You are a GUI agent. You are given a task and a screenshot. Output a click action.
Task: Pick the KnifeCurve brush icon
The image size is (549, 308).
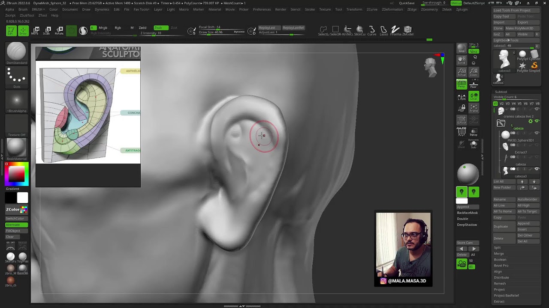(347, 30)
